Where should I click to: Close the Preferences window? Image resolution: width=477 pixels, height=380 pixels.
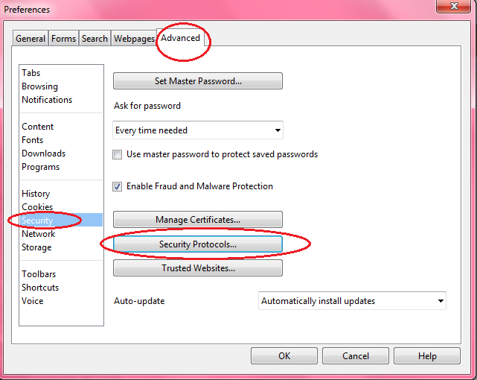click(454, 6)
